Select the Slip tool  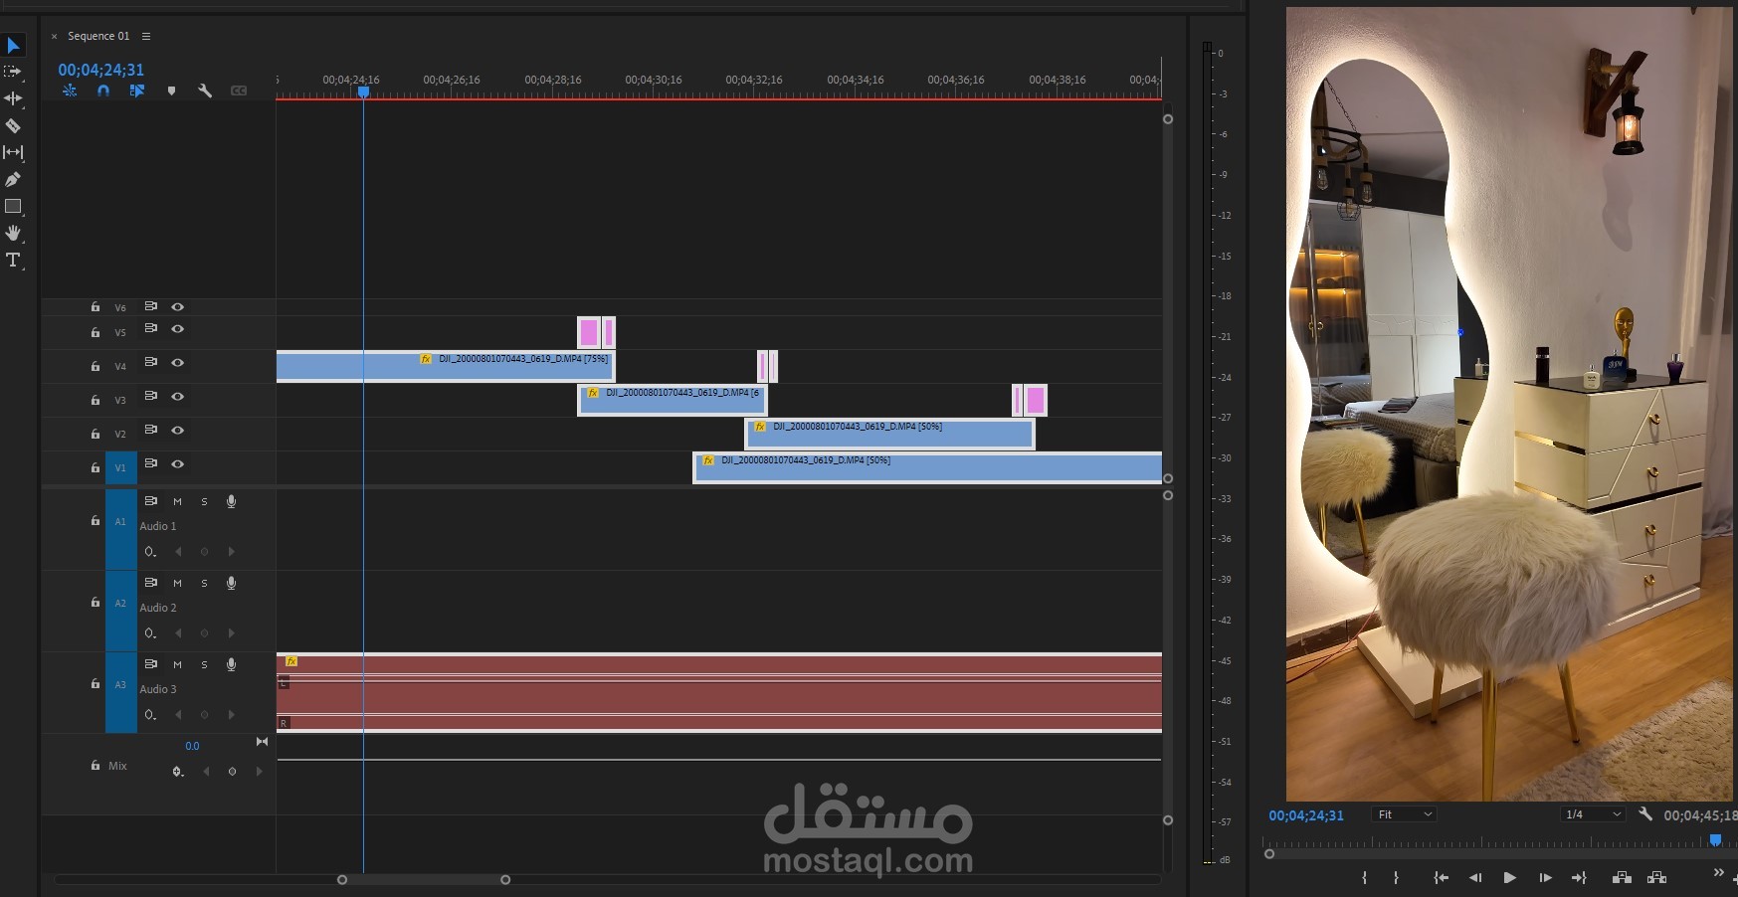point(13,152)
